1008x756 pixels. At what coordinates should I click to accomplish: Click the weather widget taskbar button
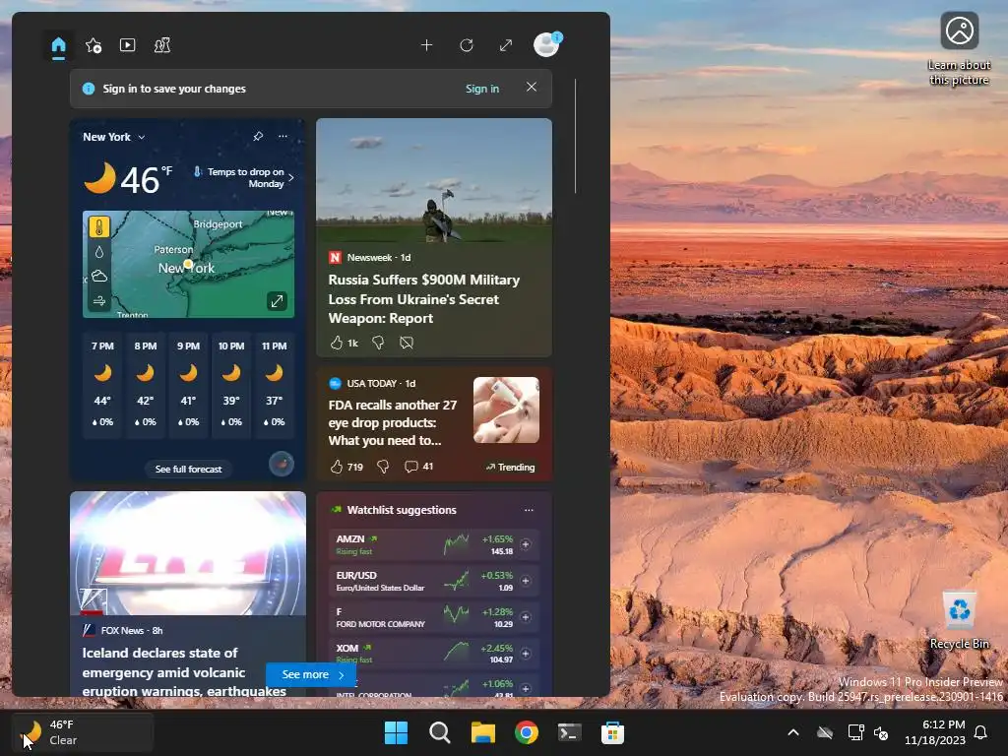point(83,732)
